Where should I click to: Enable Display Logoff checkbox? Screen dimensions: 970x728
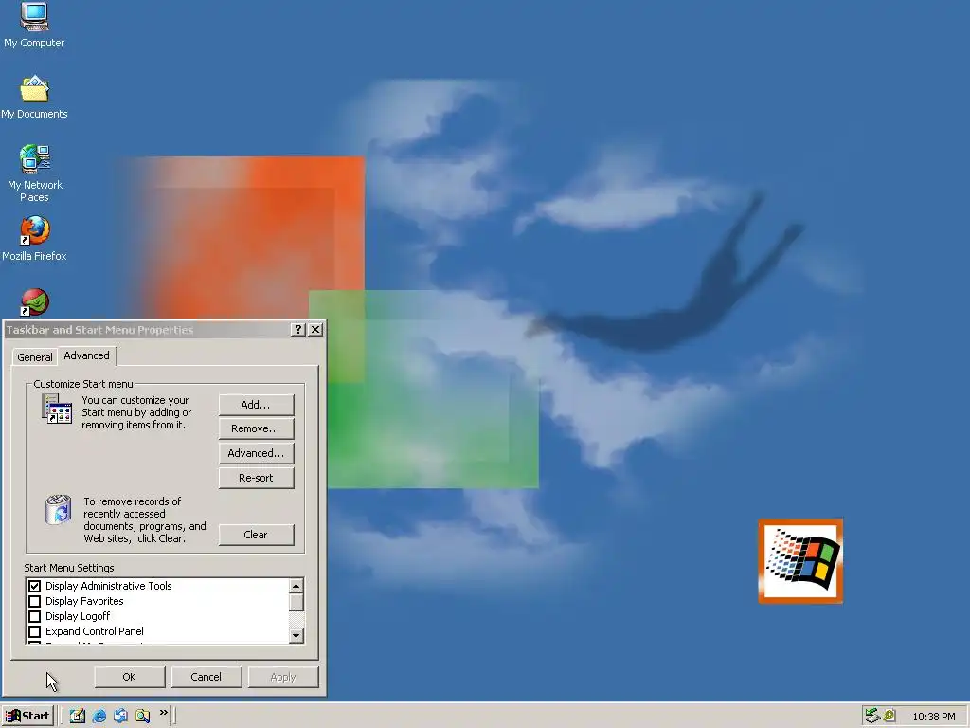pos(35,616)
